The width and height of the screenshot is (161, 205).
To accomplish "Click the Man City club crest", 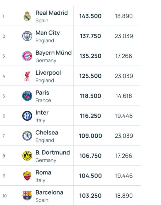I will (27, 36).
